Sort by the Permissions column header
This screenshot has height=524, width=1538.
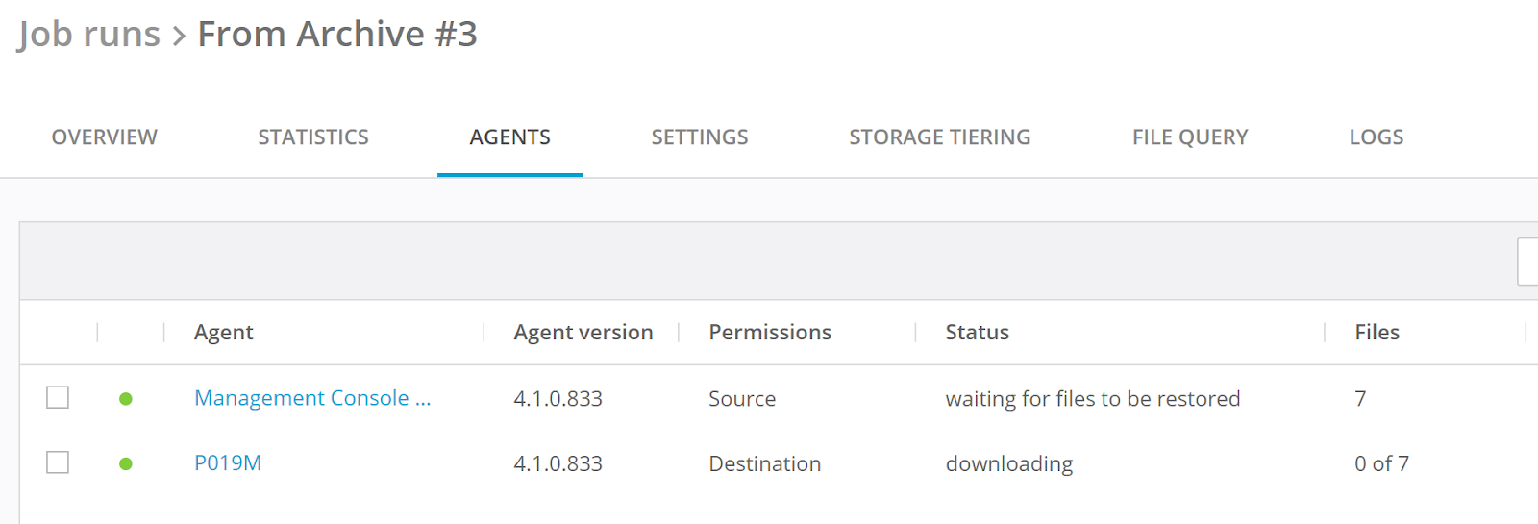coord(770,333)
